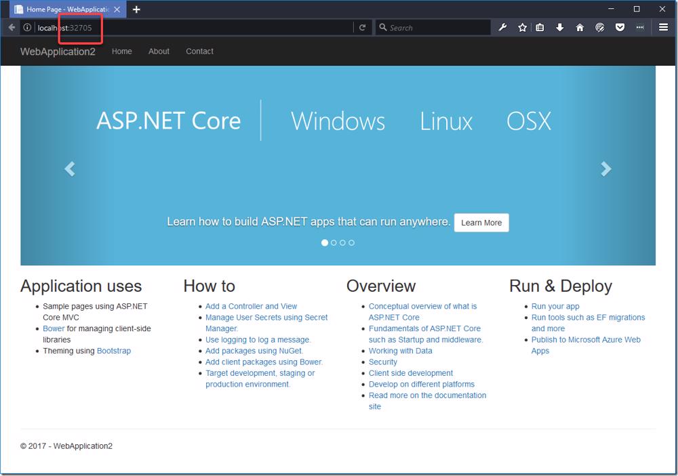Open Add client packages using Bower link
The height and width of the screenshot is (476, 678).
[264, 362]
